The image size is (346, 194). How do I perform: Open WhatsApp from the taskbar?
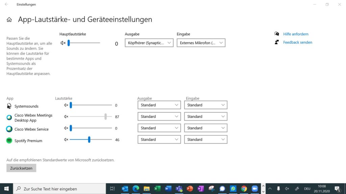click(x=233, y=189)
